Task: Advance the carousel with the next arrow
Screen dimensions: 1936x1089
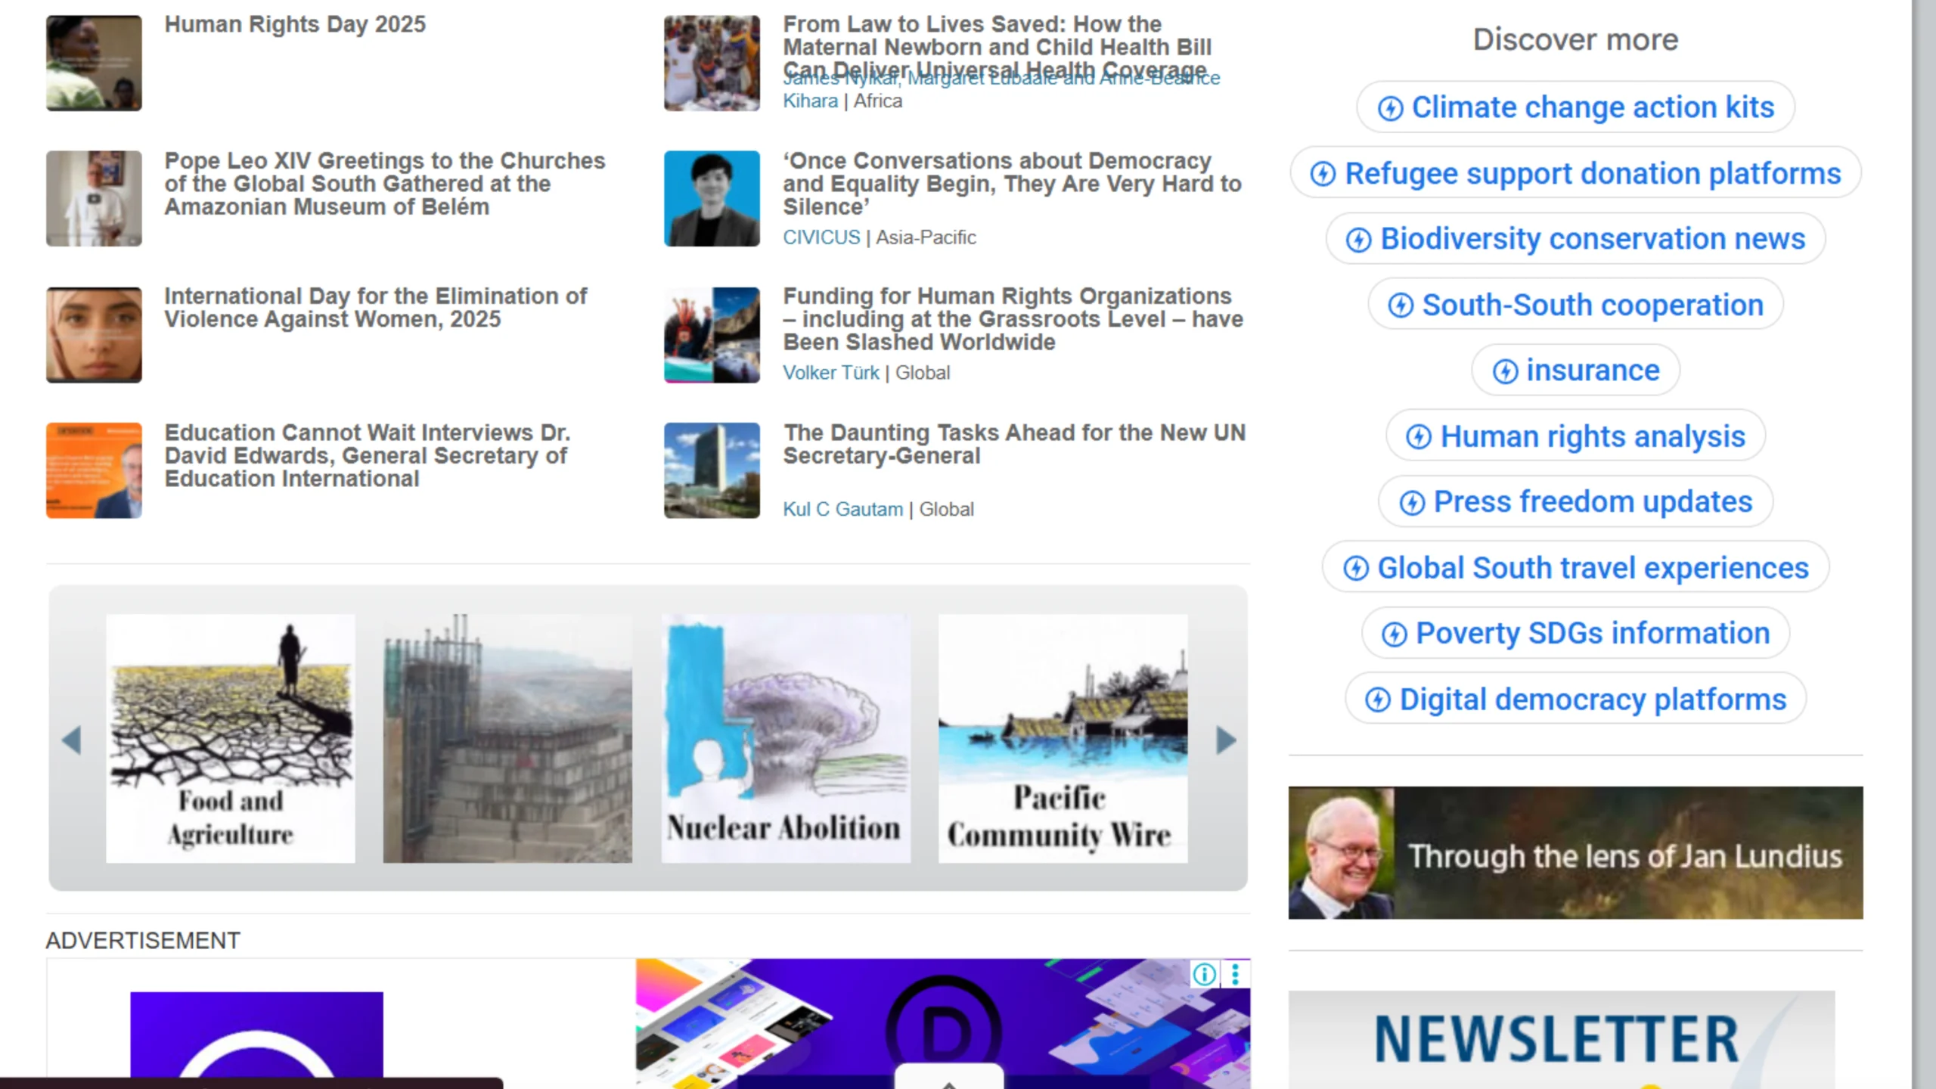Action: [1225, 740]
